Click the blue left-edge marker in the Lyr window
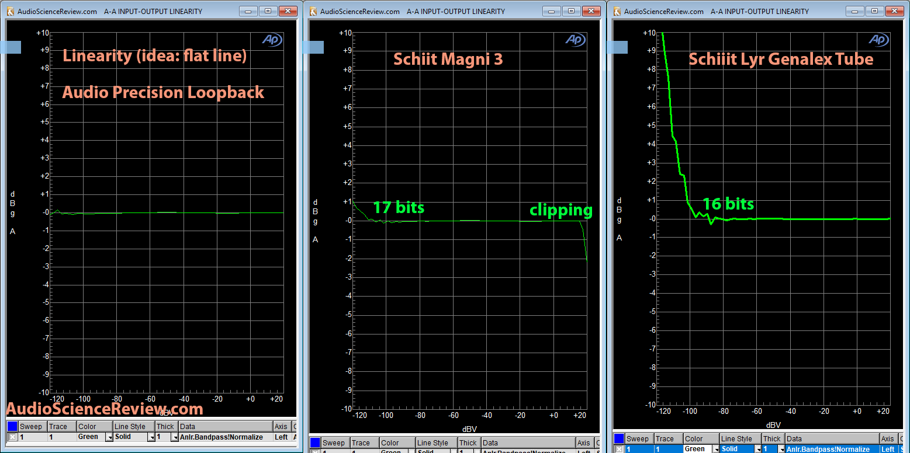The height and width of the screenshot is (453, 910). coord(617,47)
